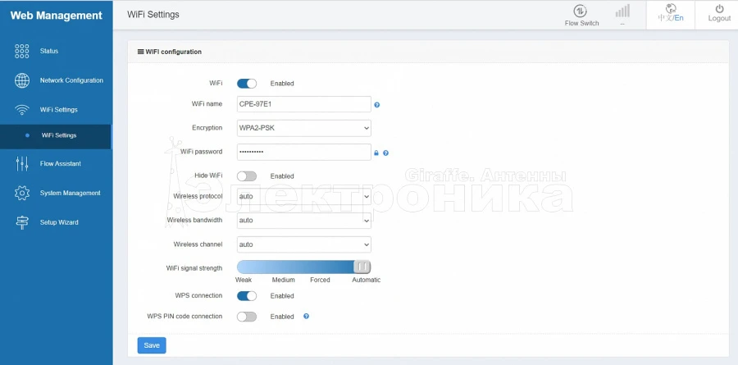738x365 pixels.
Task: Switch language with the globe icon
Action: pyautogui.click(x=670, y=8)
